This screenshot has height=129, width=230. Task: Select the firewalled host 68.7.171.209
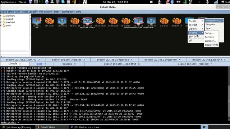pos(50,21)
